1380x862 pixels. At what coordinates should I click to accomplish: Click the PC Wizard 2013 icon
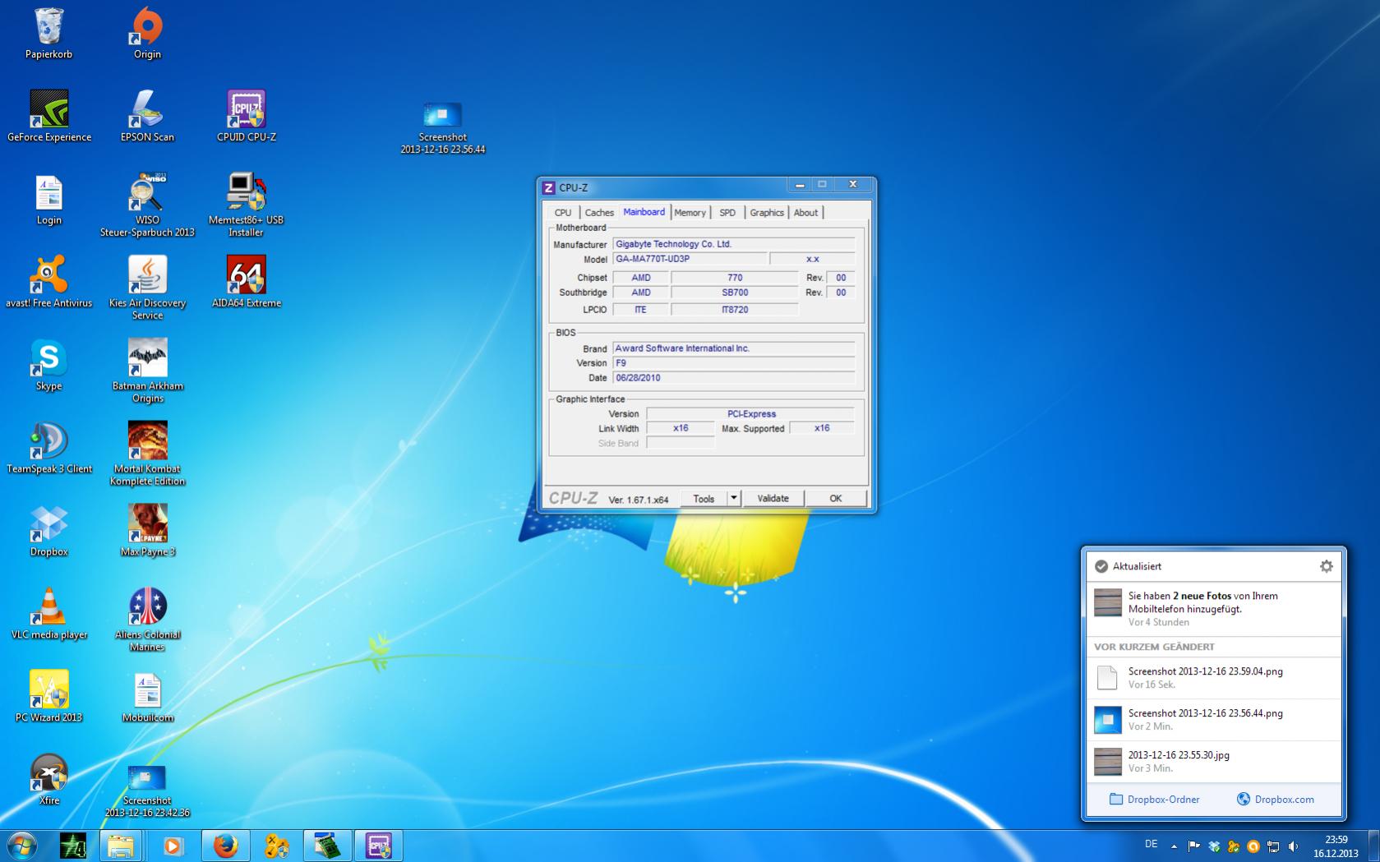coord(49,697)
